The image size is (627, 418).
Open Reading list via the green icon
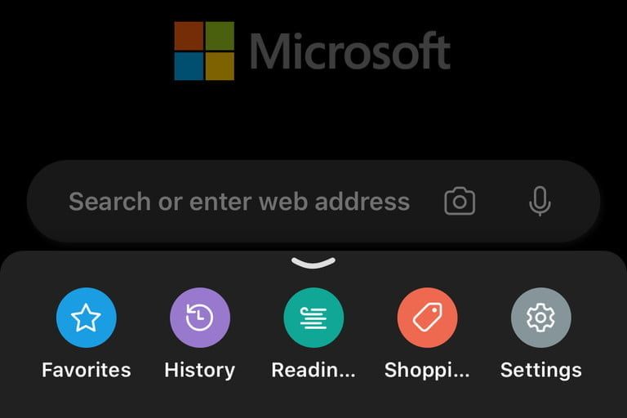tap(313, 318)
